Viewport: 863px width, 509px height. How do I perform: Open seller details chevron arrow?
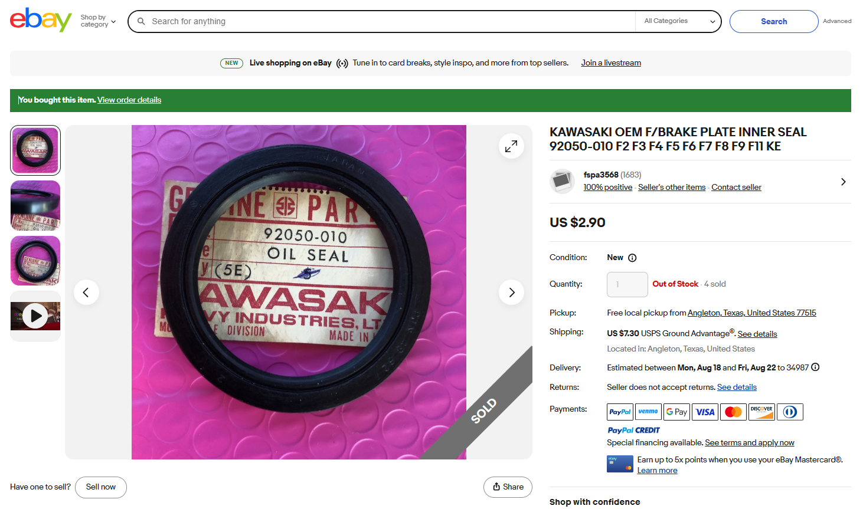[x=844, y=182]
